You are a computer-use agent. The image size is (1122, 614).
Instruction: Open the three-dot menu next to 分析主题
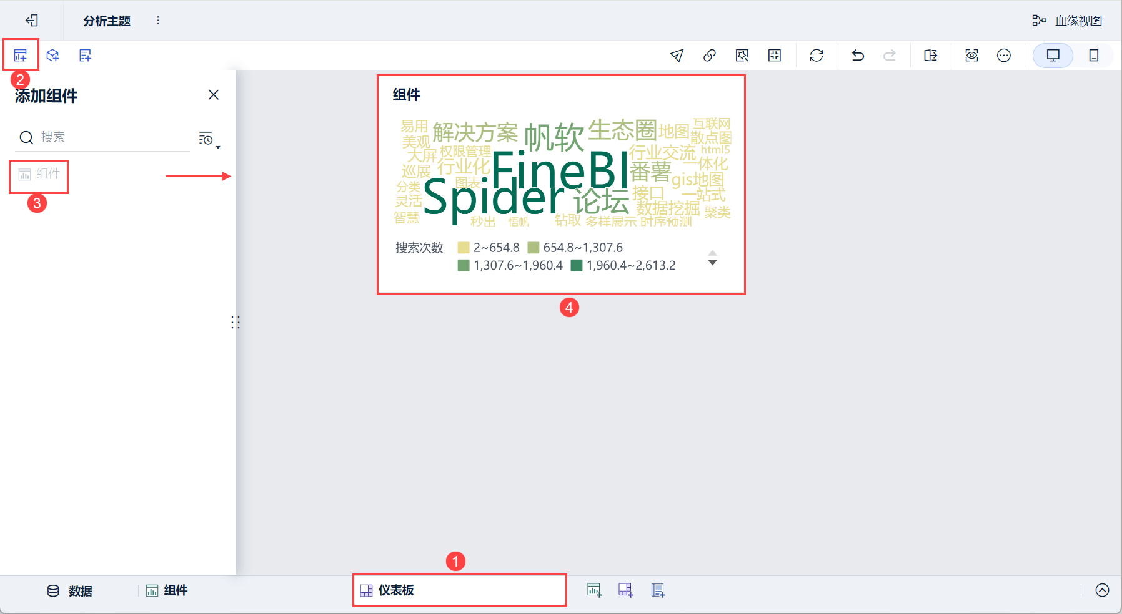pos(158,21)
